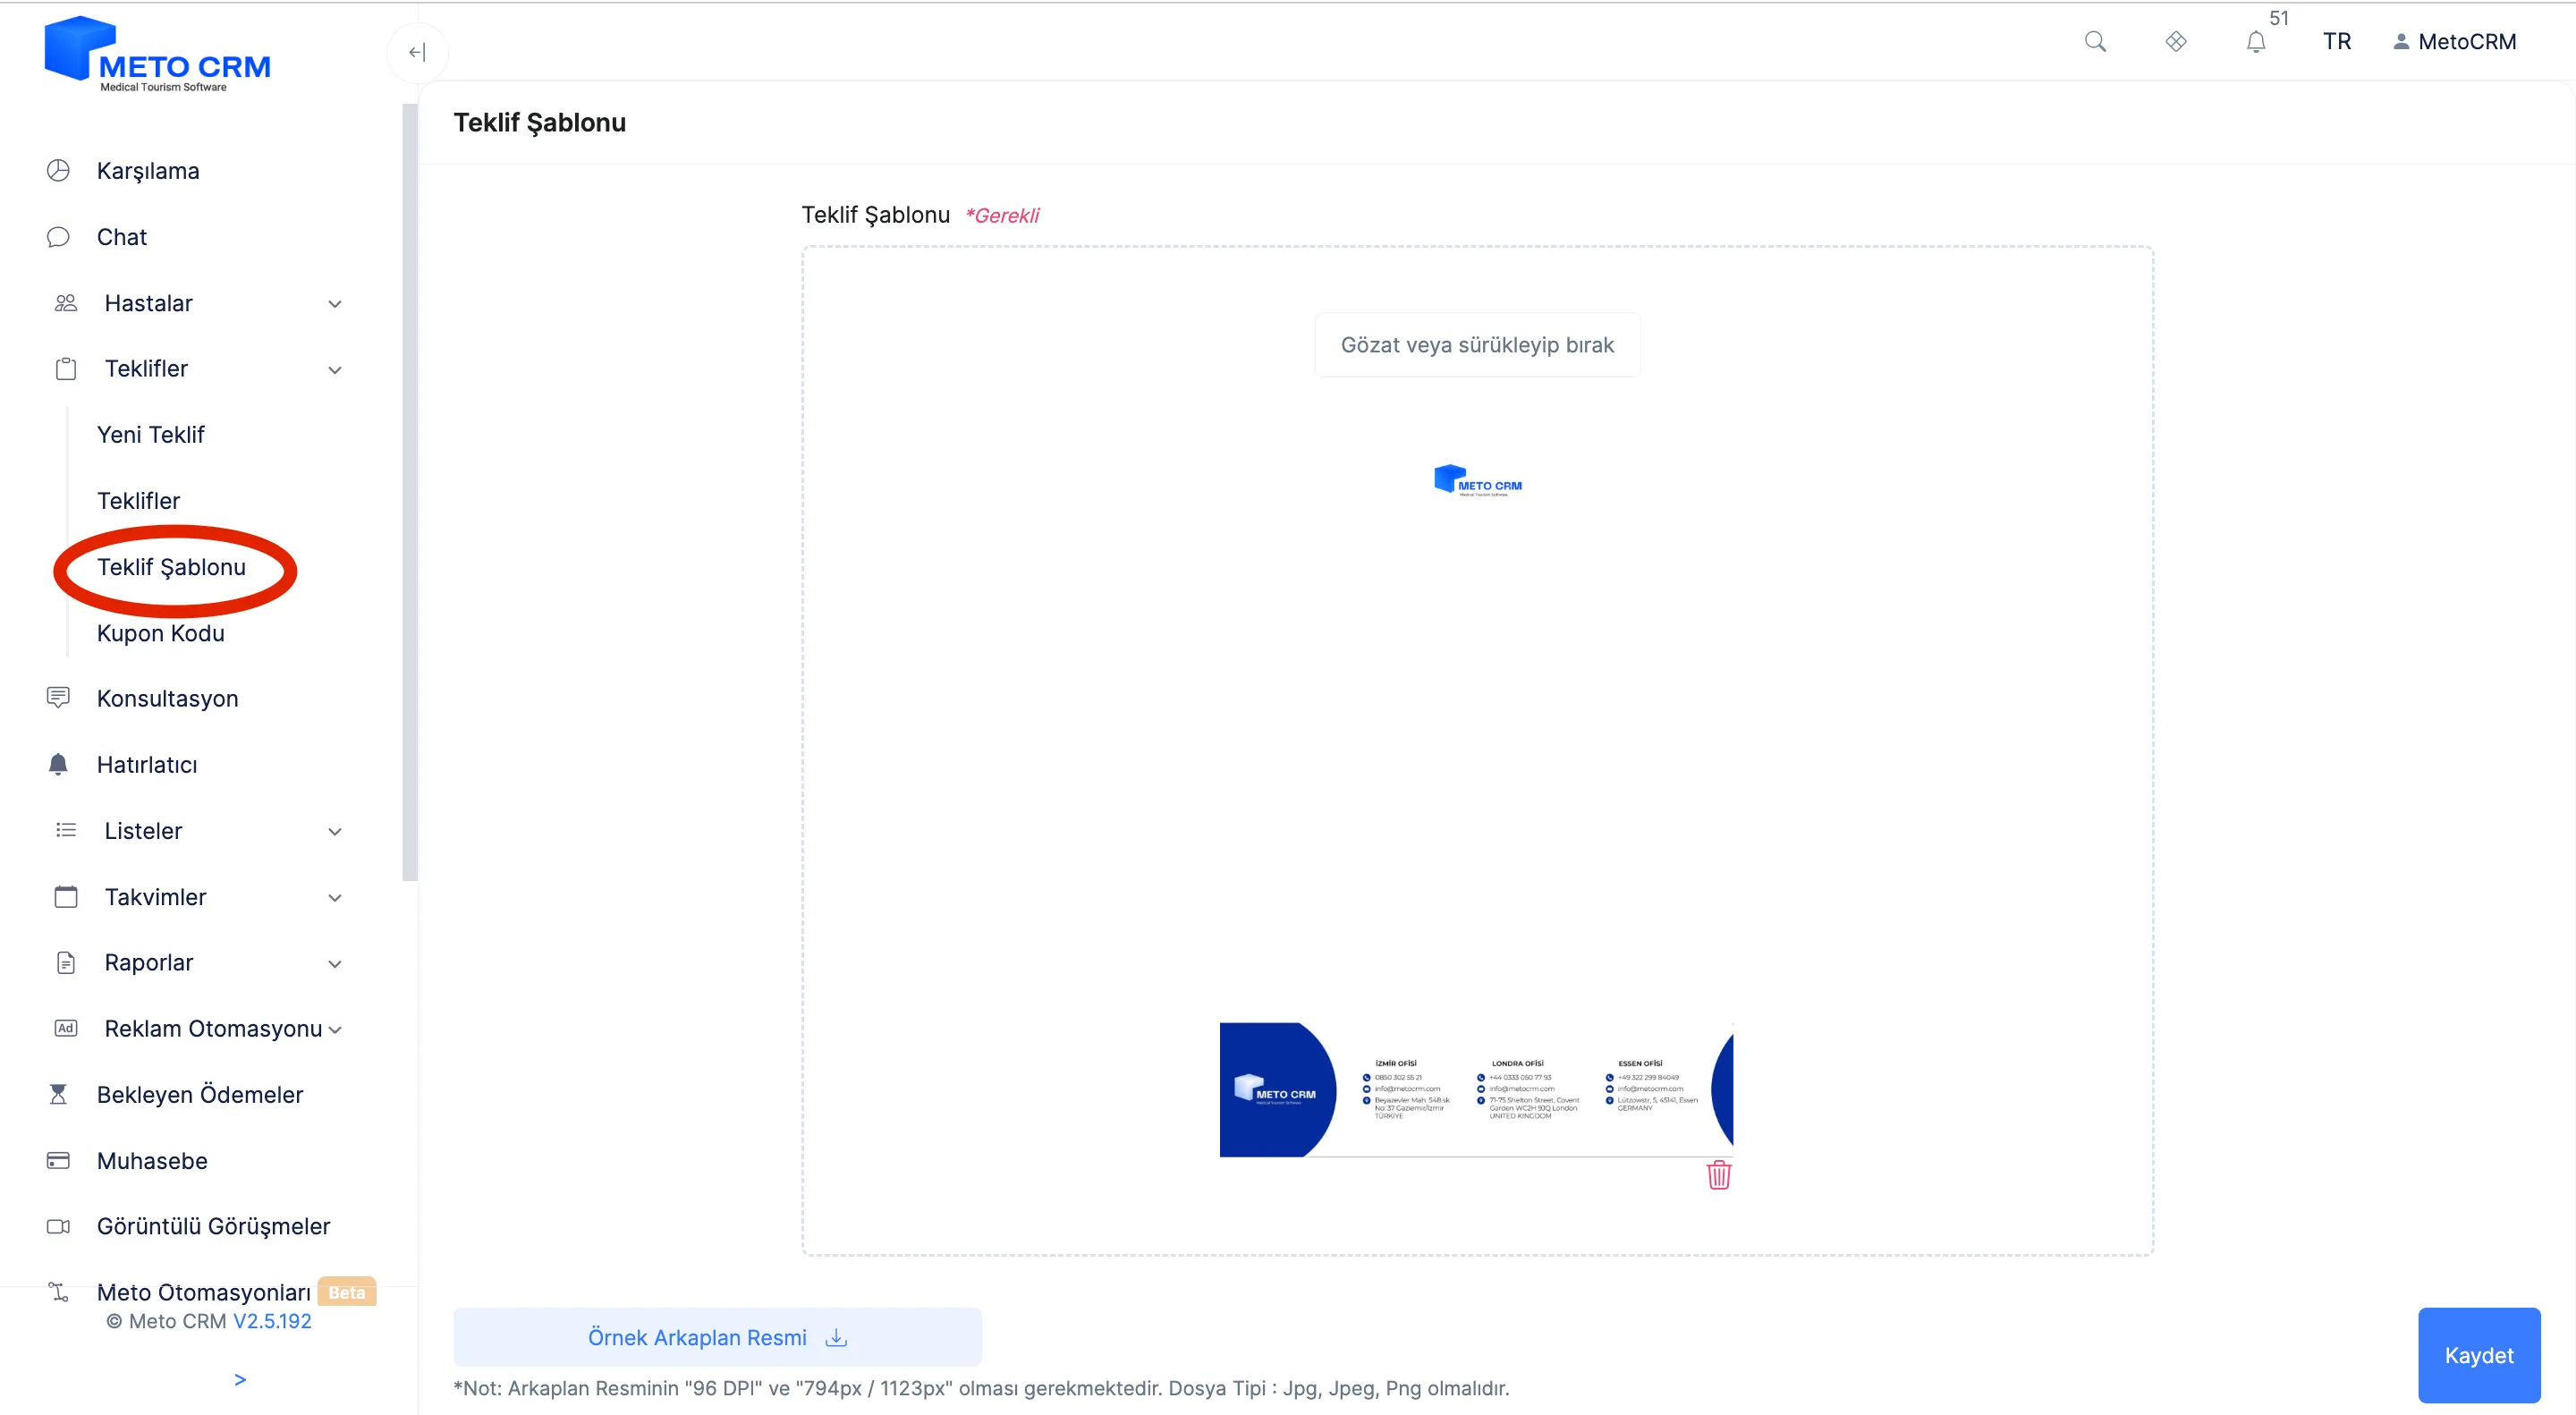Open Yeni Teklif submenu item
Image resolution: width=2576 pixels, height=1415 pixels.
(x=150, y=435)
